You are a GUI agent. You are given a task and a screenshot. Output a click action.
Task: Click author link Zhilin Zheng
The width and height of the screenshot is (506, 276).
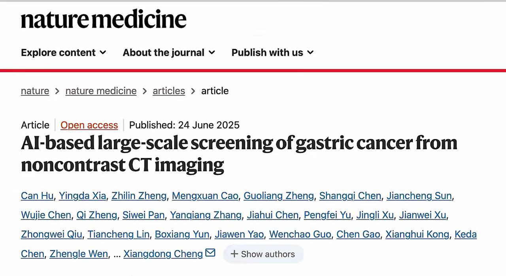[139, 196]
